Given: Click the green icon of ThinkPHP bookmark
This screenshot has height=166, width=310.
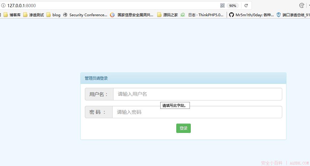Looking at the screenshot, I should point(183,15).
